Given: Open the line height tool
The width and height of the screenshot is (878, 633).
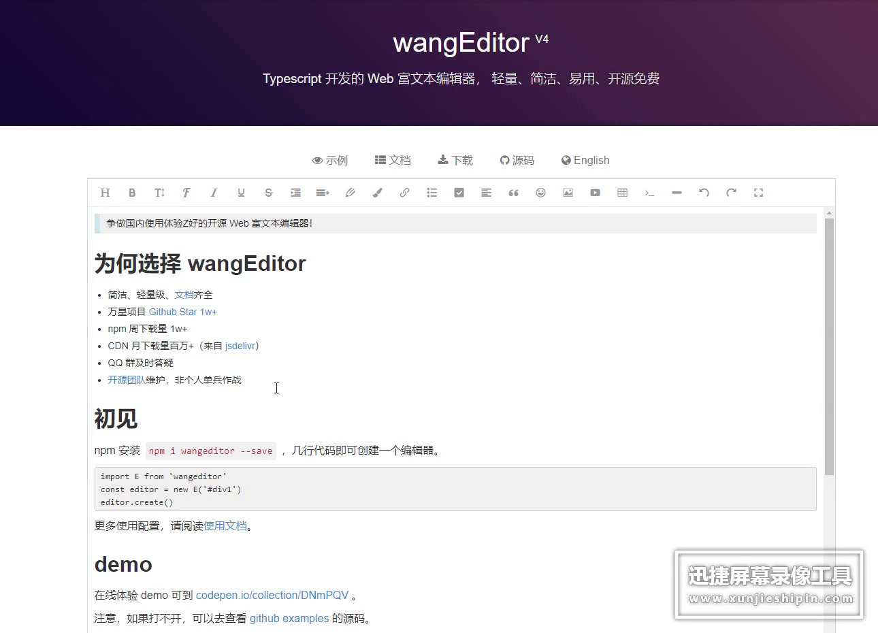Looking at the screenshot, I should 323,193.
